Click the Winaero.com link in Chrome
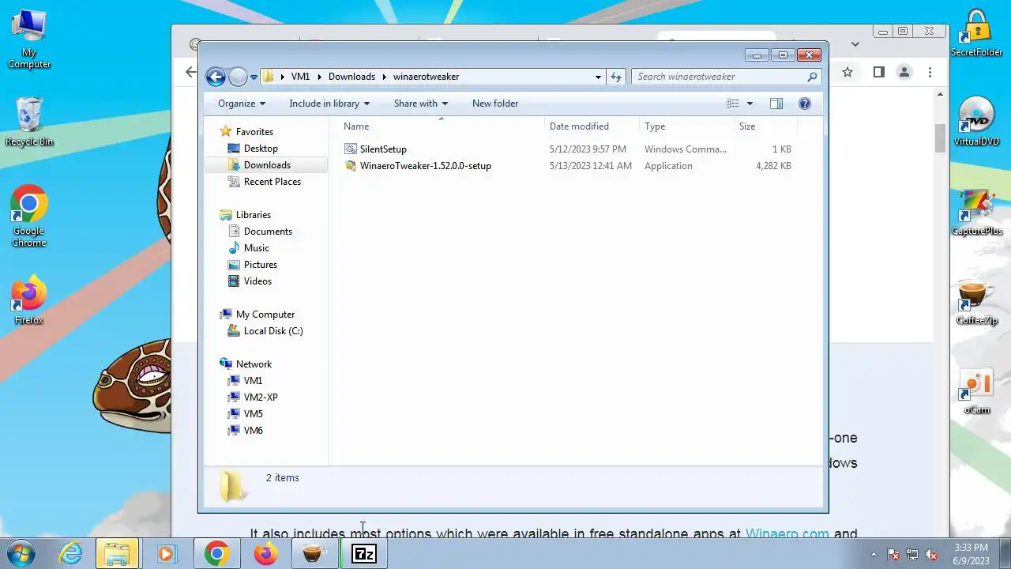 coord(787,534)
